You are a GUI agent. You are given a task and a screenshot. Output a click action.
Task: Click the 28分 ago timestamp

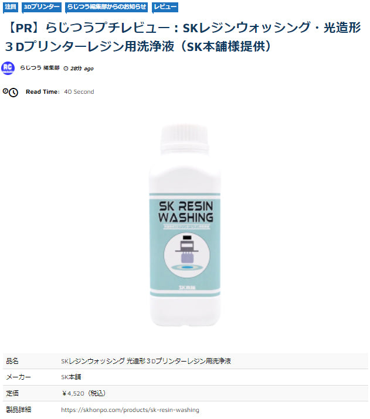82,69
